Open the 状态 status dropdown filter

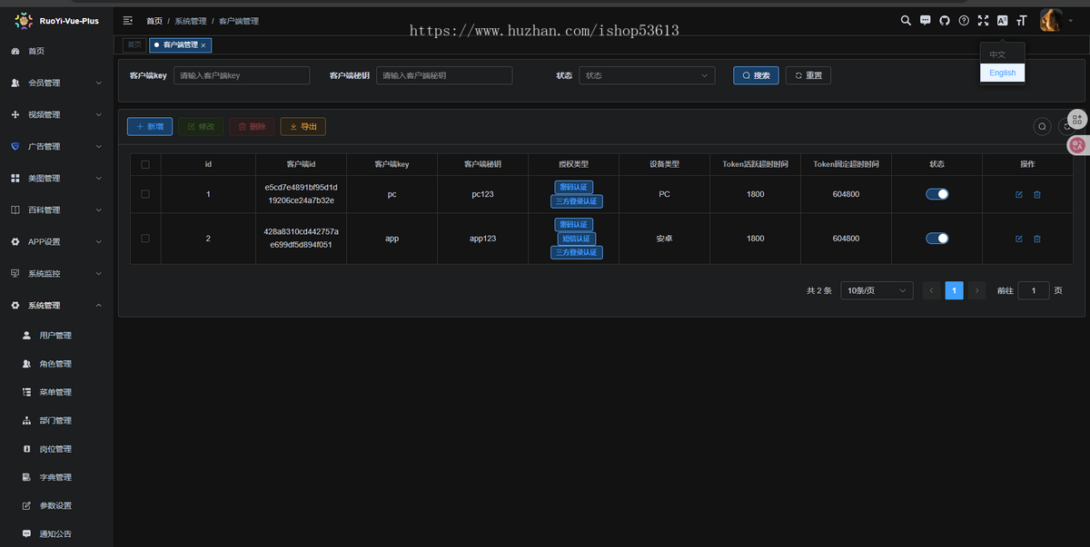pyautogui.click(x=647, y=75)
